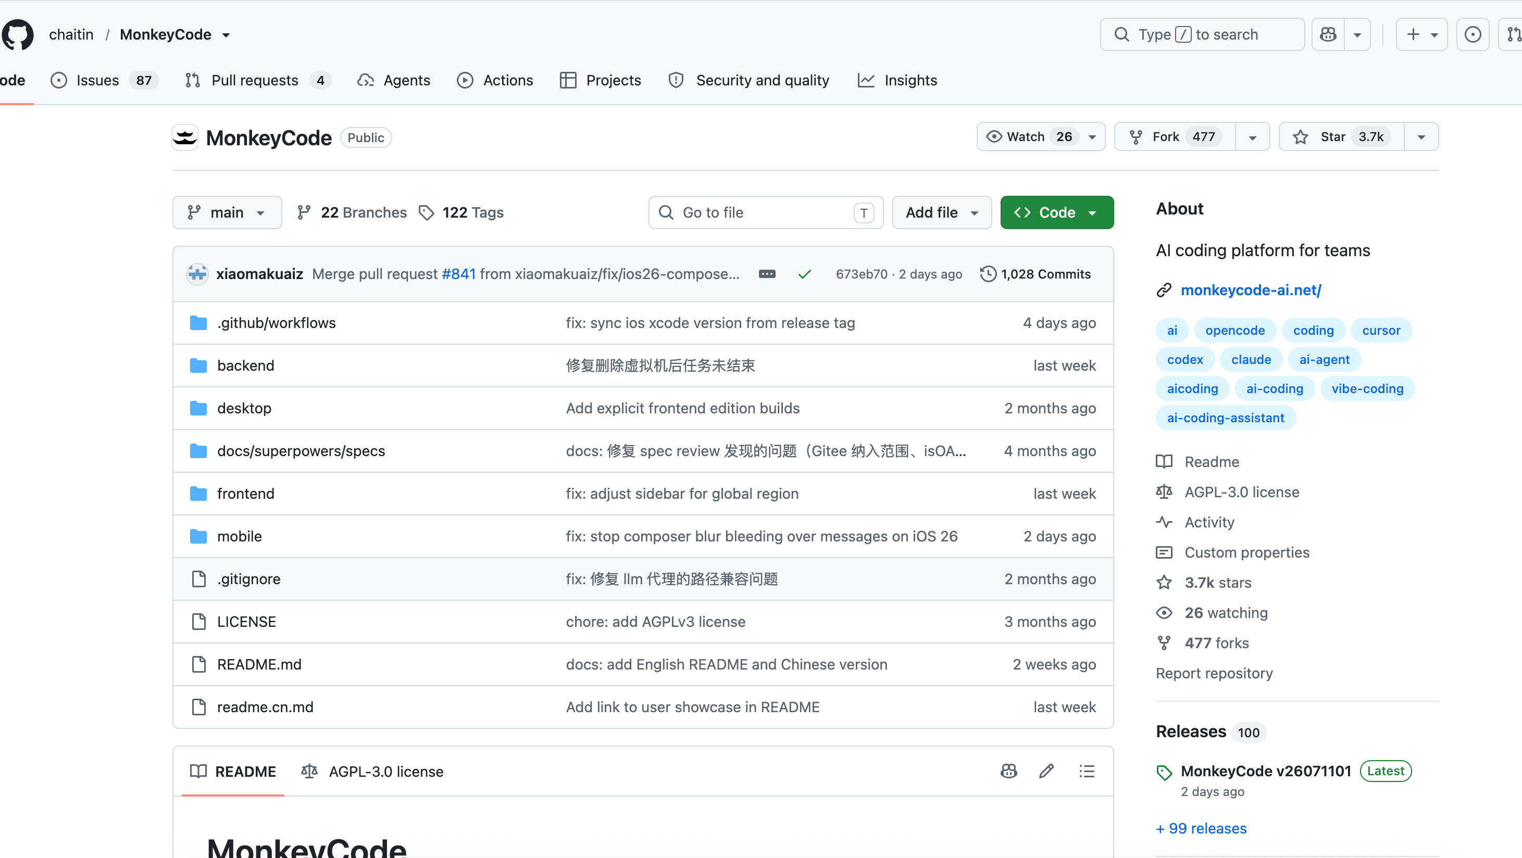
Task: Open the chaitin owner breadcrumb
Action: 71,34
